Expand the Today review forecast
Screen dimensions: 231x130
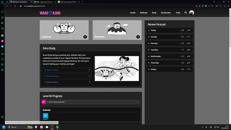point(169,30)
